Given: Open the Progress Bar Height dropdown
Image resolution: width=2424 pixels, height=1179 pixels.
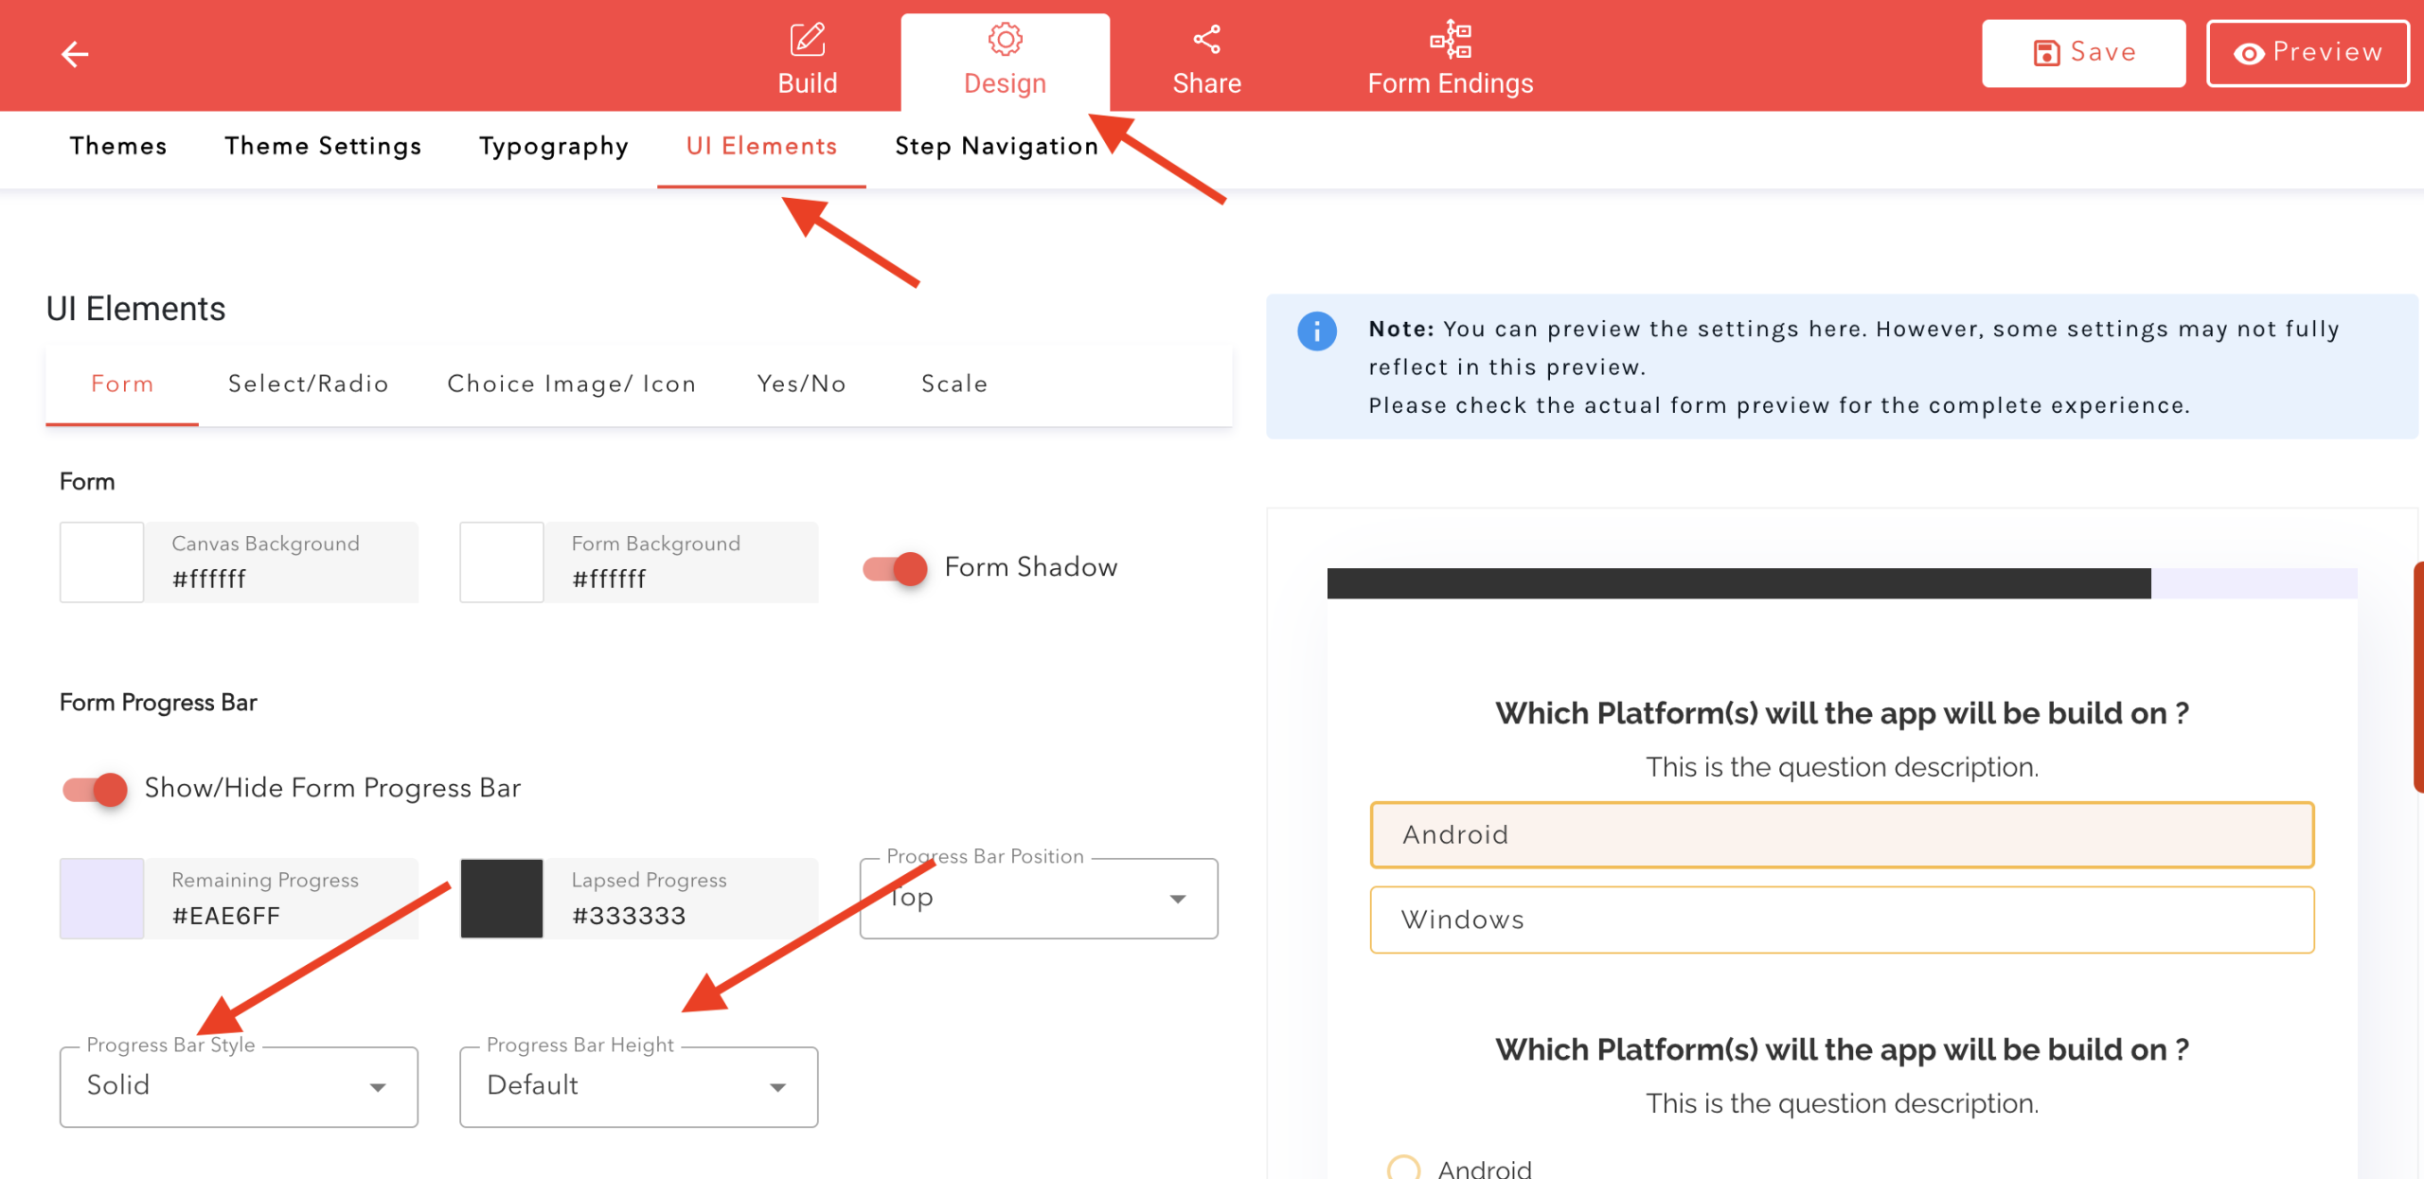Looking at the screenshot, I should click(x=638, y=1086).
